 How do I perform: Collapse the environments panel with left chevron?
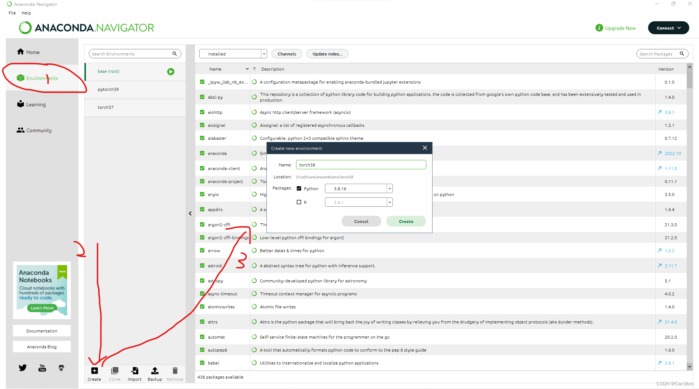(x=190, y=213)
